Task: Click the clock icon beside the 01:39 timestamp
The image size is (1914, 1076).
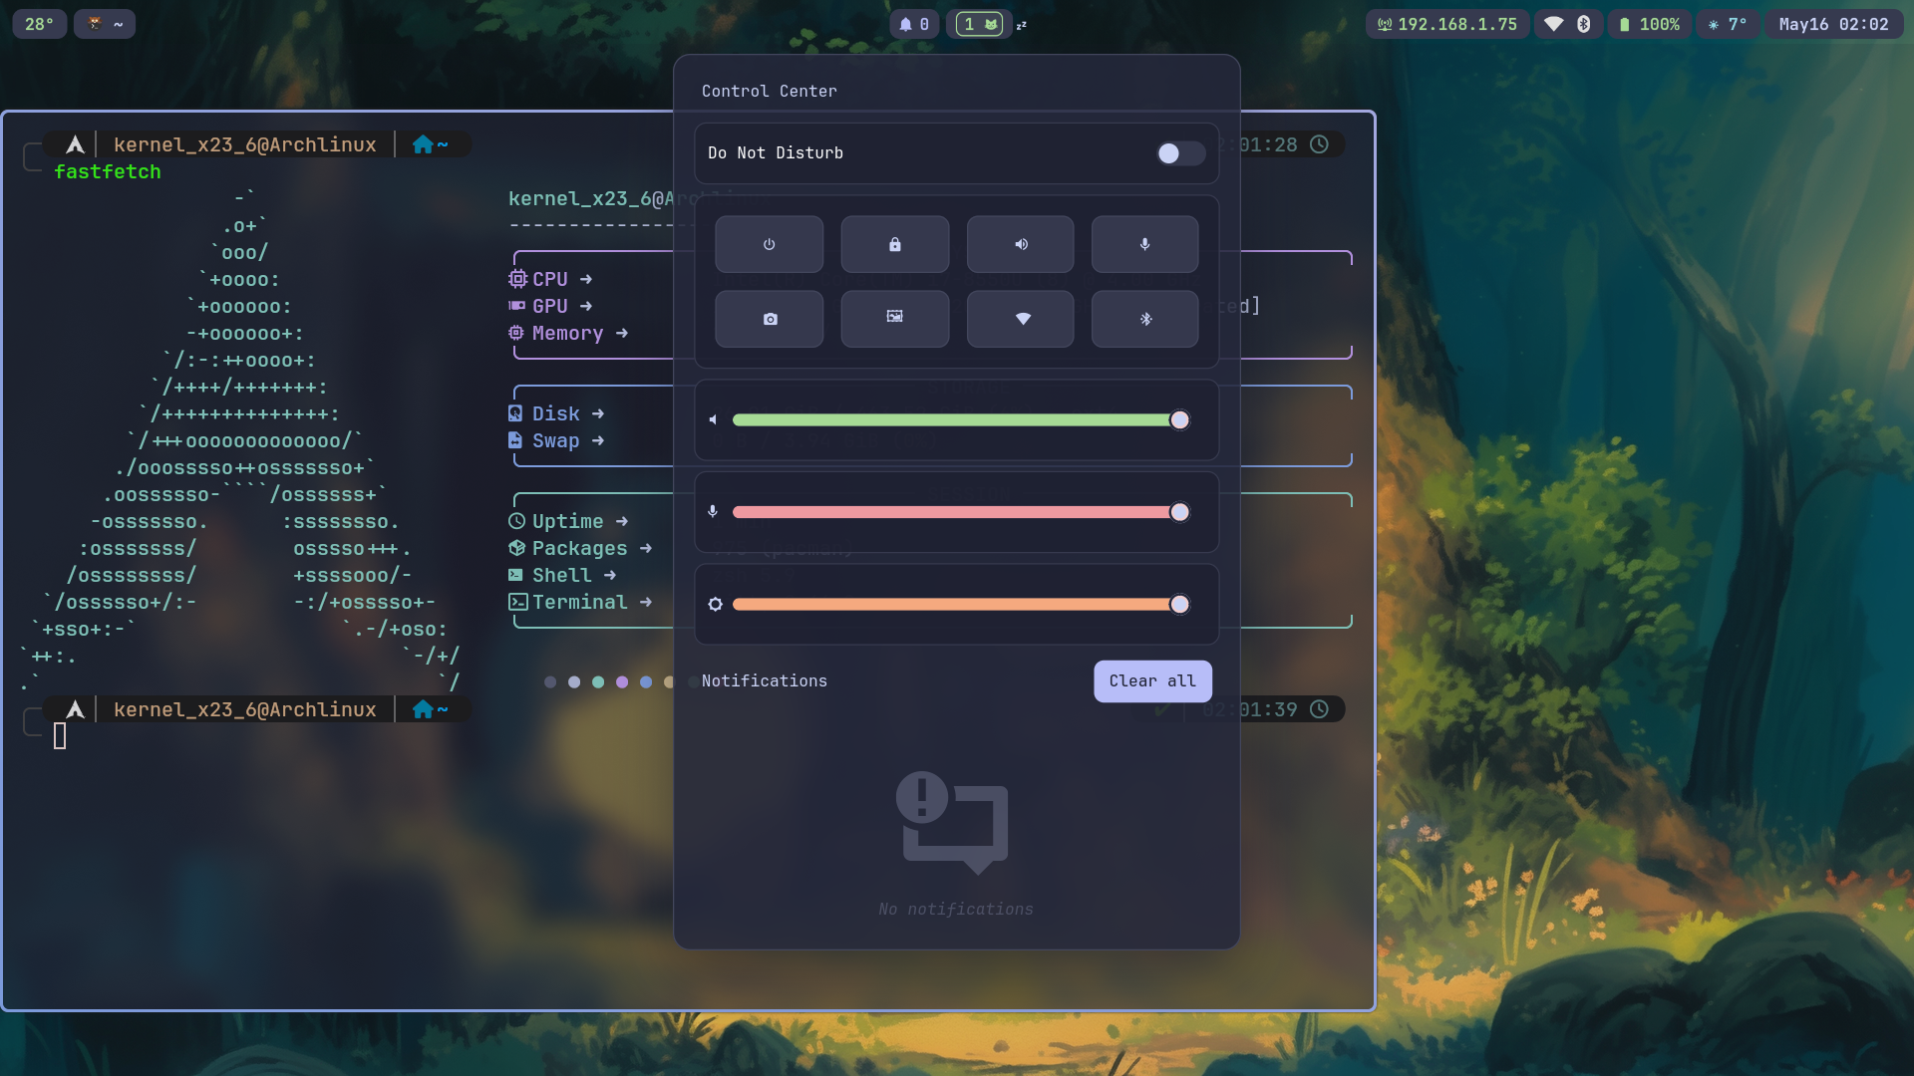Action: [x=1319, y=709]
